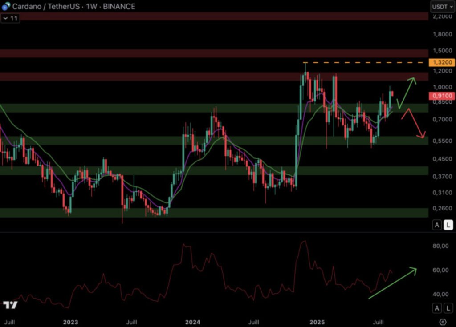Click the Cardano coin logo icon
Image resolution: width=456 pixels, height=327 pixels.
6,6
